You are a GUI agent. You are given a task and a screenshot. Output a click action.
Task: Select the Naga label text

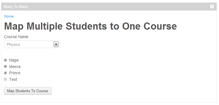pyautogui.click(x=14, y=60)
